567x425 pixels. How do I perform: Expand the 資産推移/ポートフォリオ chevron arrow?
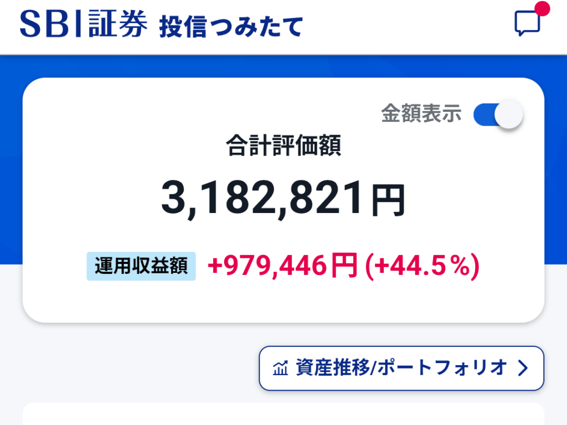pos(523,368)
